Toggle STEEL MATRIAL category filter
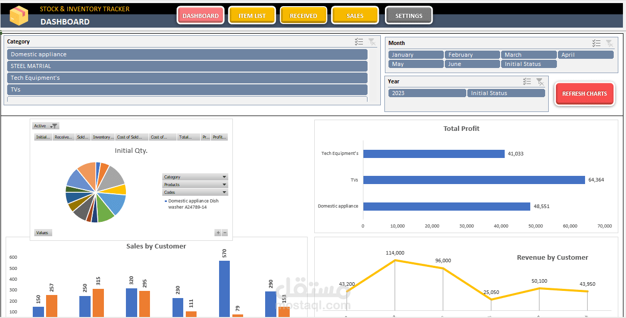This screenshot has width=626, height=318. pos(187,66)
